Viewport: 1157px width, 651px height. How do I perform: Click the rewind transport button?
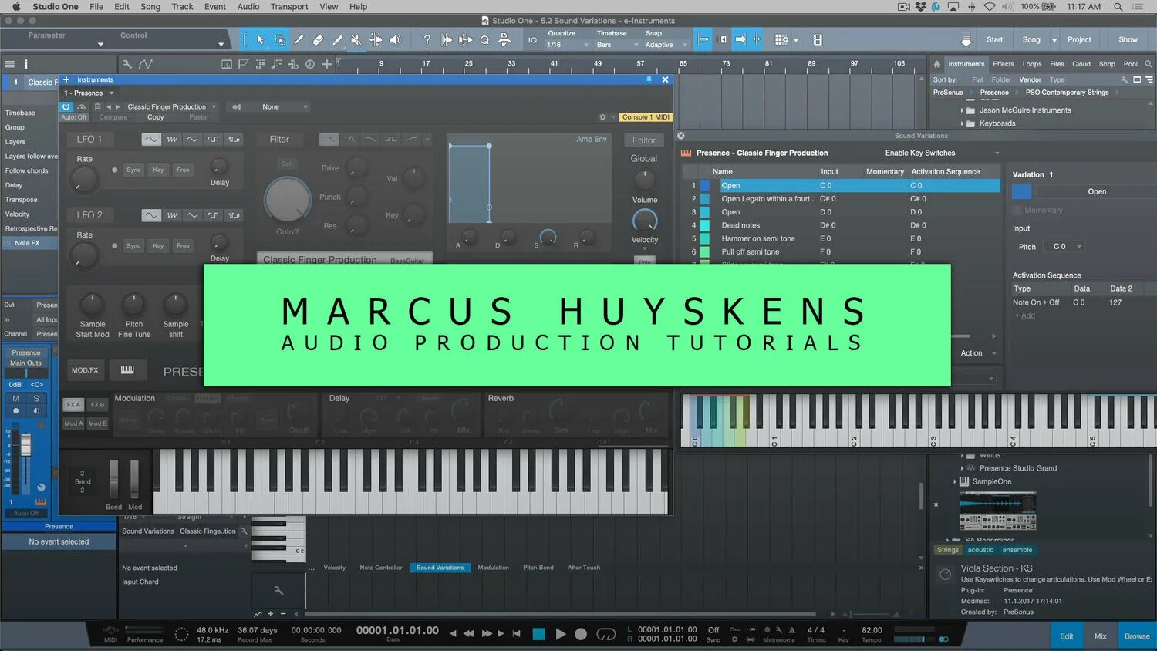coord(468,634)
